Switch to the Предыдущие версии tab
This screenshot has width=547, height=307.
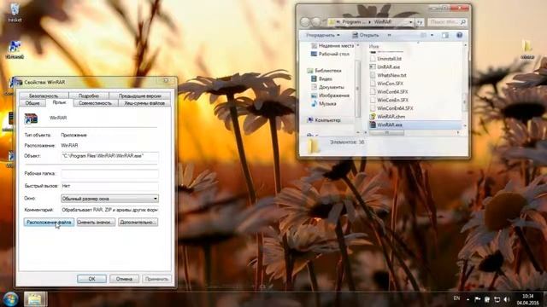[139, 96]
